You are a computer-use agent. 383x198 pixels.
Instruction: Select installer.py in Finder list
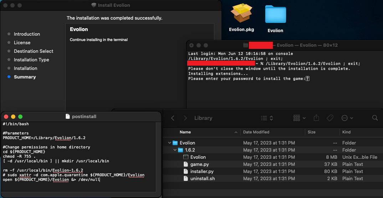[x=273, y=171]
